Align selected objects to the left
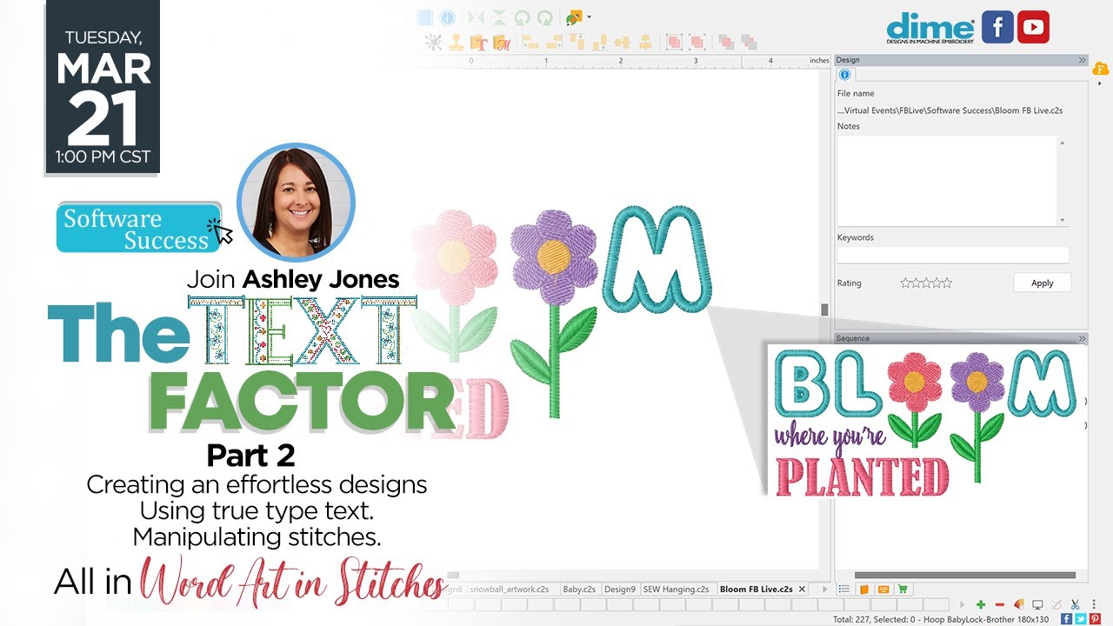Image resolution: width=1113 pixels, height=626 pixels. (530, 42)
